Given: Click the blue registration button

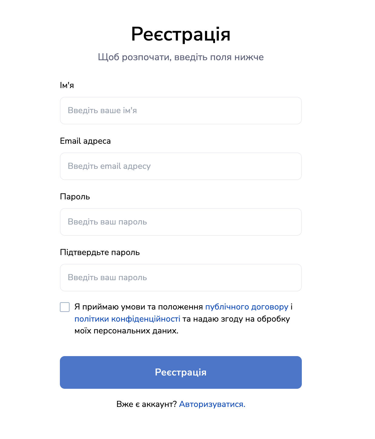Looking at the screenshot, I should [x=181, y=372].
